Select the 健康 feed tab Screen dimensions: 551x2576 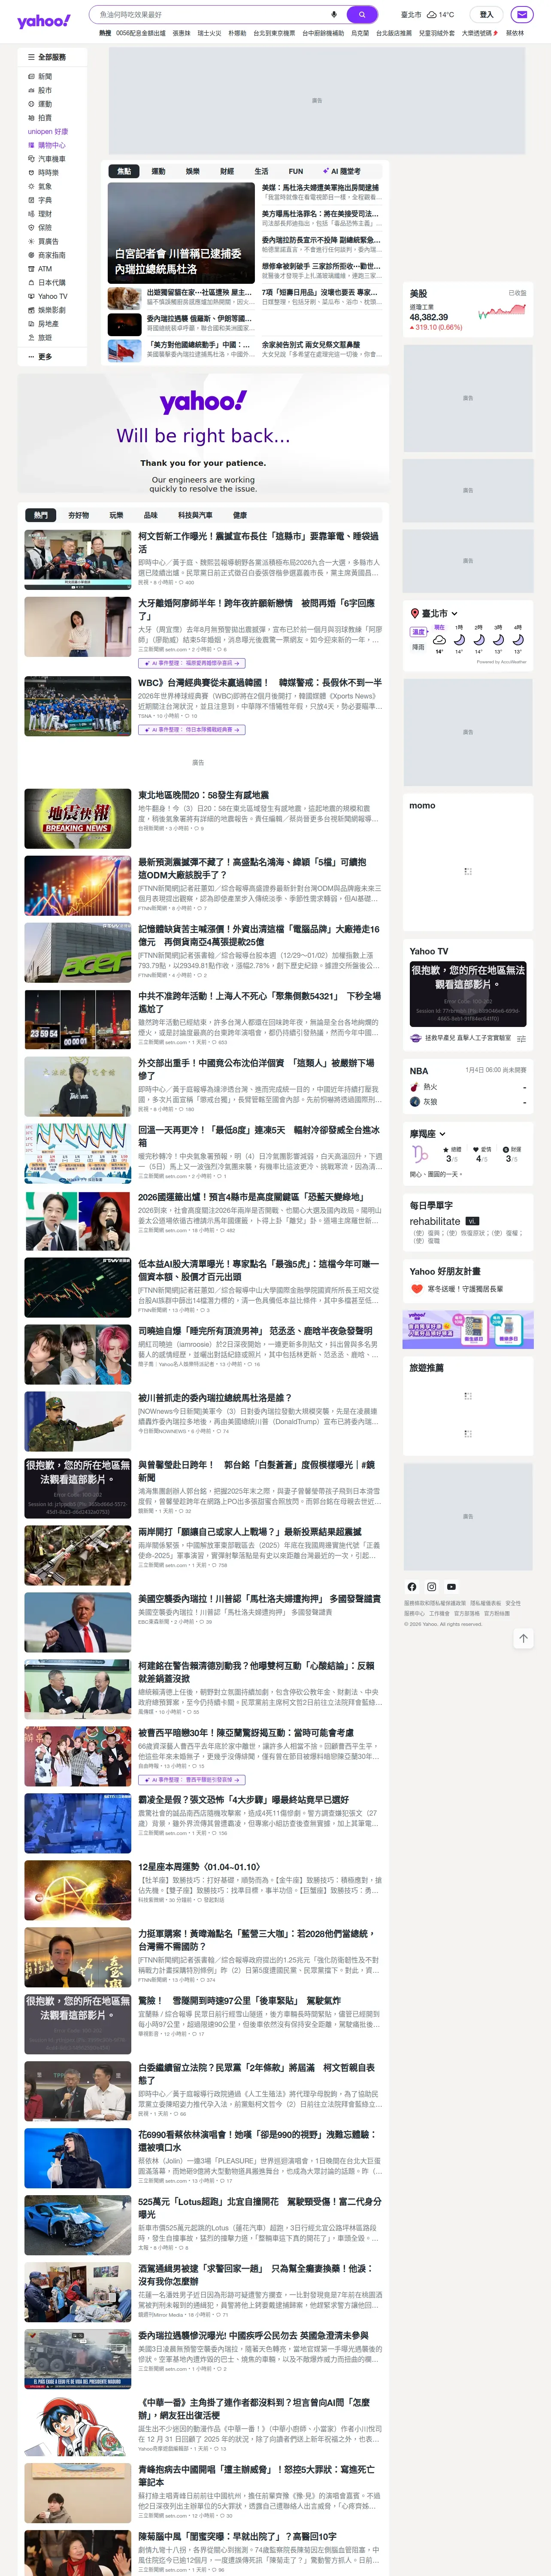[240, 515]
